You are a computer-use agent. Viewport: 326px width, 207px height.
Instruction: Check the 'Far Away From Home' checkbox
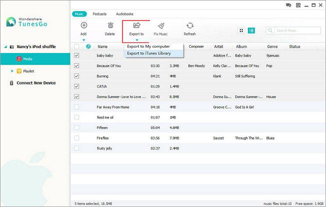point(76,106)
